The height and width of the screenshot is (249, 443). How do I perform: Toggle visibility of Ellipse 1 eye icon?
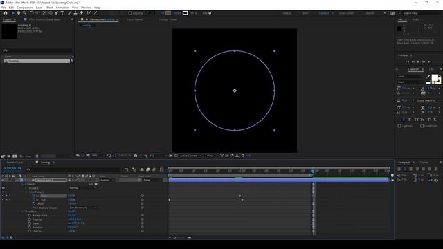tap(3, 188)
